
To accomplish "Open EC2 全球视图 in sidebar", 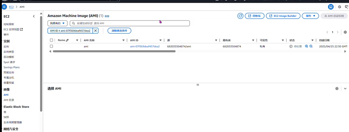I will (13, 29).
